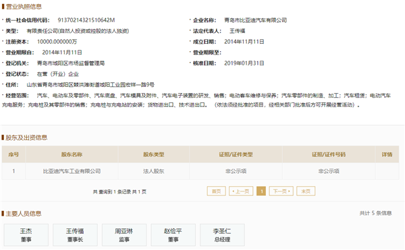This screenshot has width=405, height=250.
Task: Click the 主要人员信息 section heading
Action: pos(24,214)
